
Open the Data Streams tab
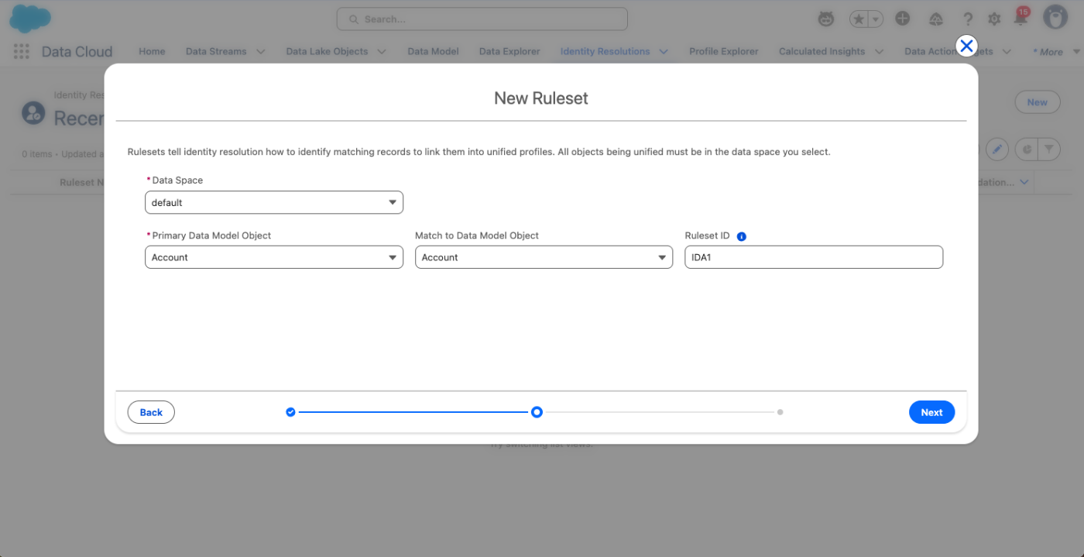tap(216, 51)
